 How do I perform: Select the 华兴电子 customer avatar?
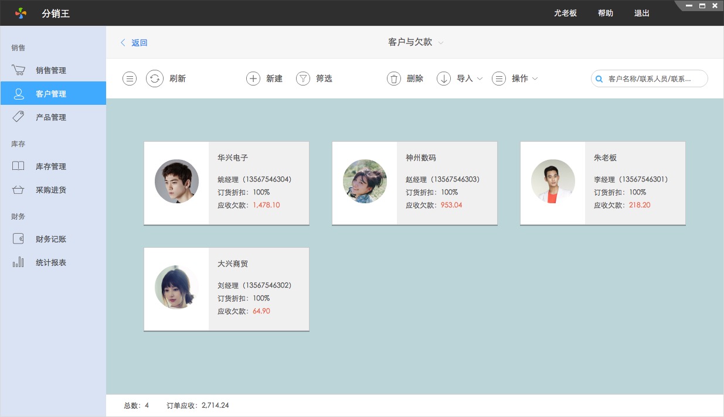176,182
